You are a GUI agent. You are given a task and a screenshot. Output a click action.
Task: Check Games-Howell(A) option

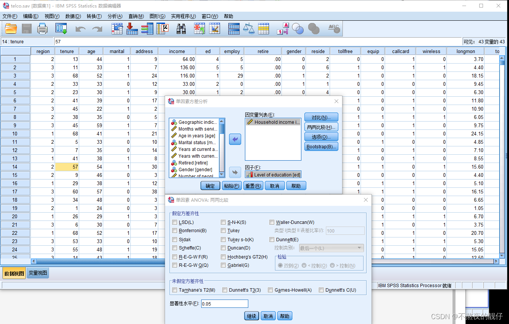coord(271,290)
